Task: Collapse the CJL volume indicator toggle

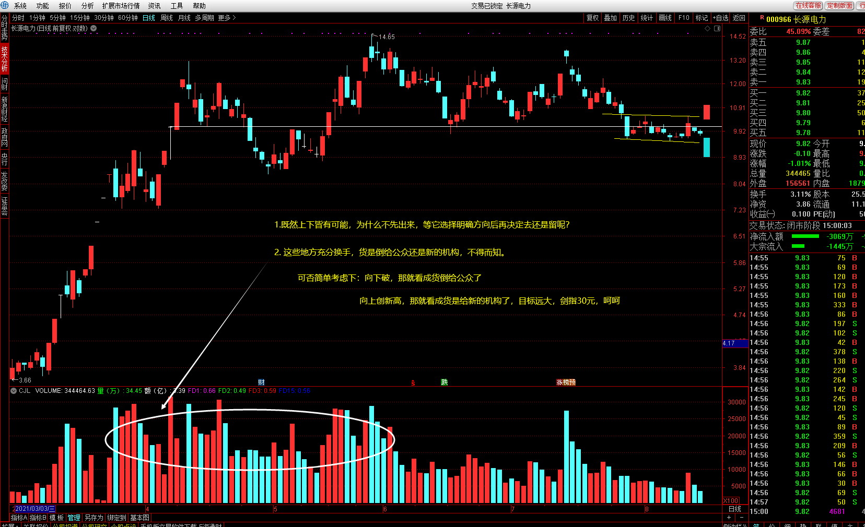Action: 14,390
